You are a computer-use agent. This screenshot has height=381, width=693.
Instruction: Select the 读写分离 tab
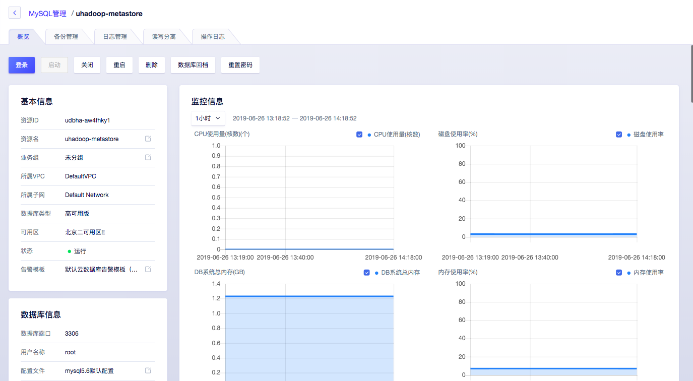(164, 37)
